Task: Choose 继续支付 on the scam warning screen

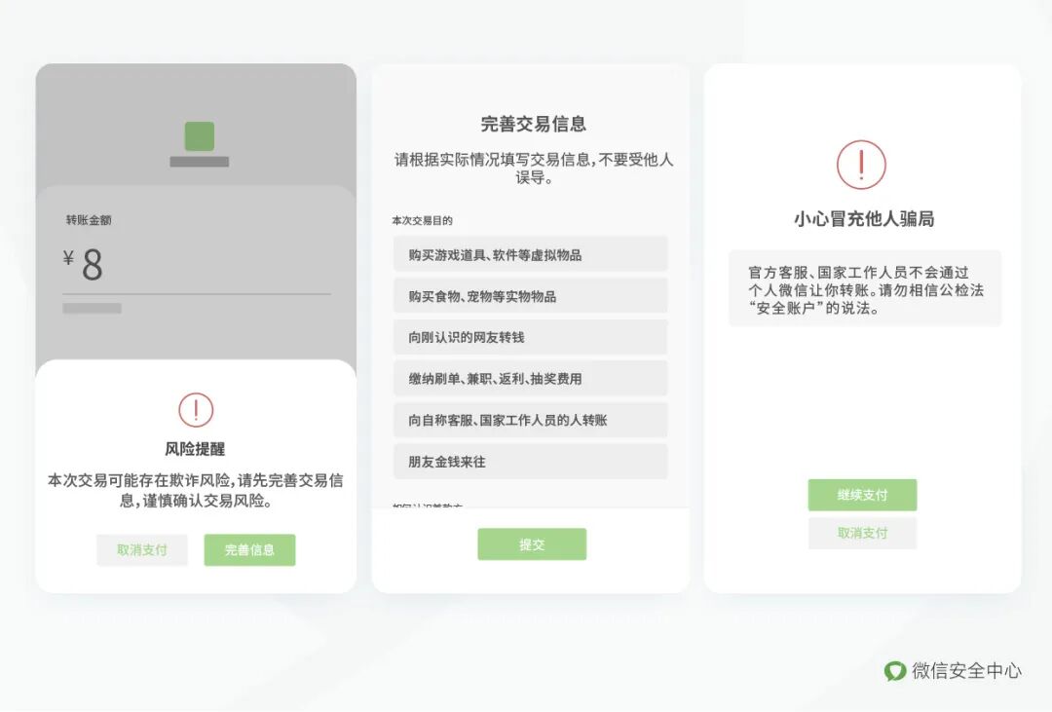Action: (861, 495)
